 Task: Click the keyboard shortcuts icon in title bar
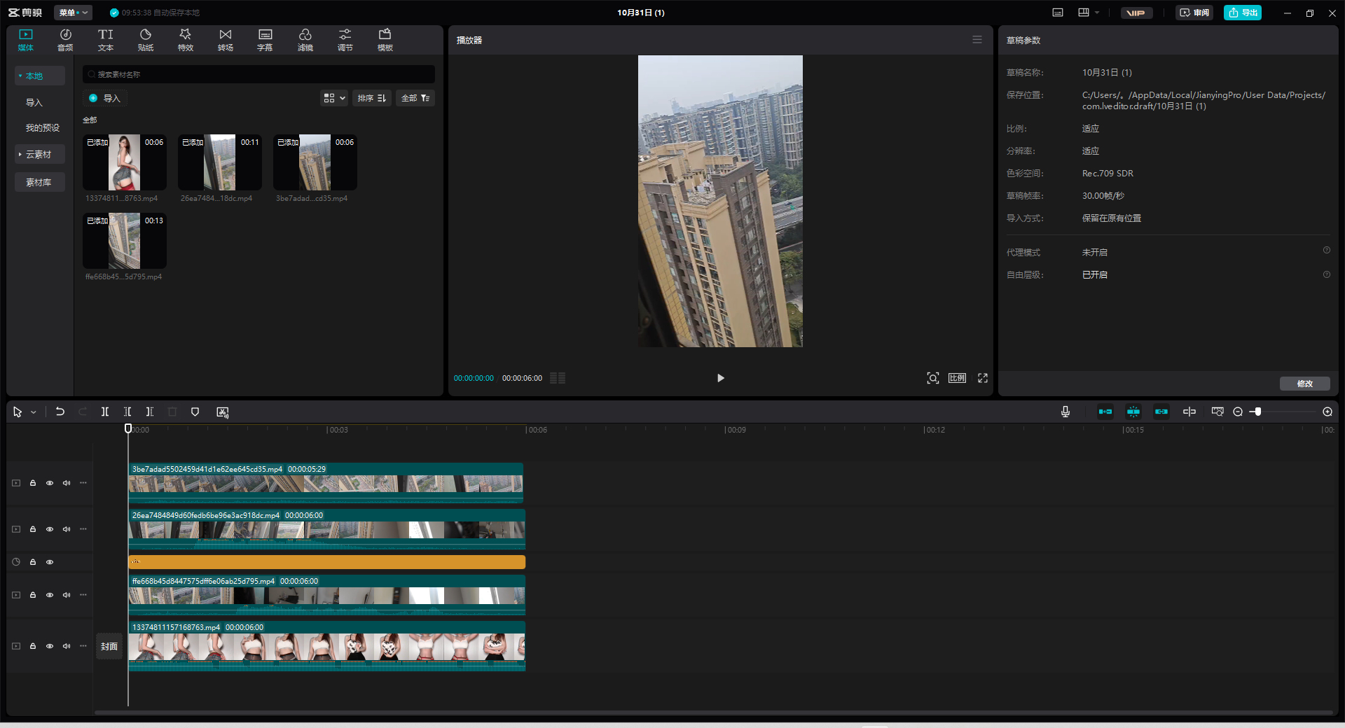click(x=1058, y=13)
